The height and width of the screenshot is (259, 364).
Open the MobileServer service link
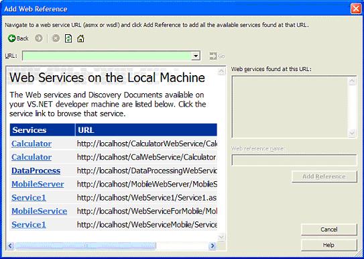[38, 184]
